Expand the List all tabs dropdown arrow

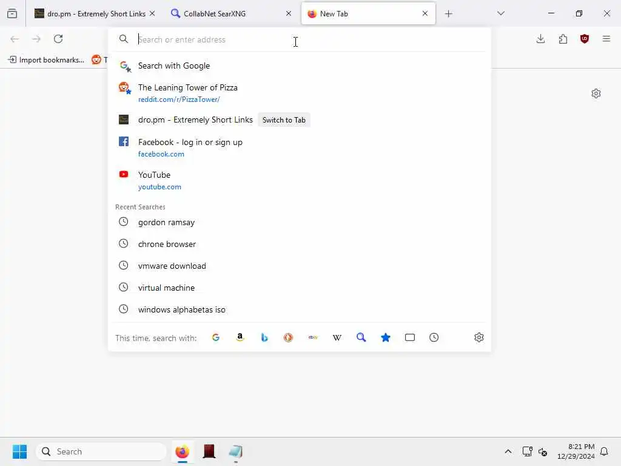point(500,13)
